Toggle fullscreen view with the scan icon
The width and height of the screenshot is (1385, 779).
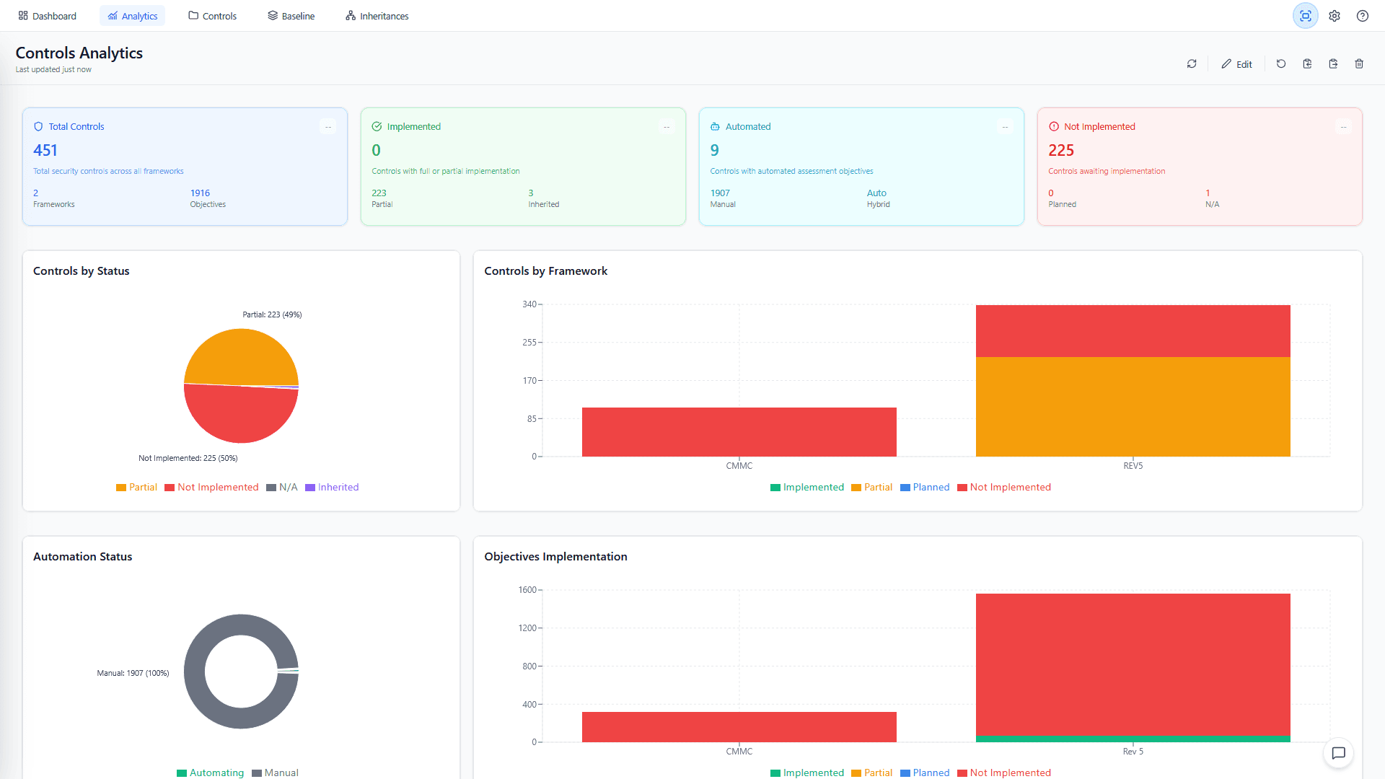pyautogui.click(x=1305, y=15)
